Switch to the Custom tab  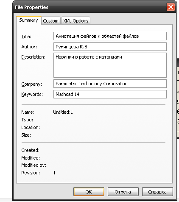click(50, 21)
